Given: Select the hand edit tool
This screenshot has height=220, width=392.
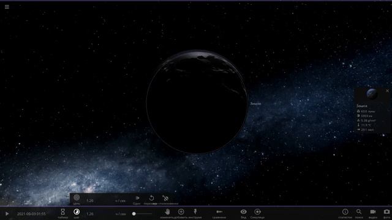Looking at the screenshot, I should pos(167,212).
